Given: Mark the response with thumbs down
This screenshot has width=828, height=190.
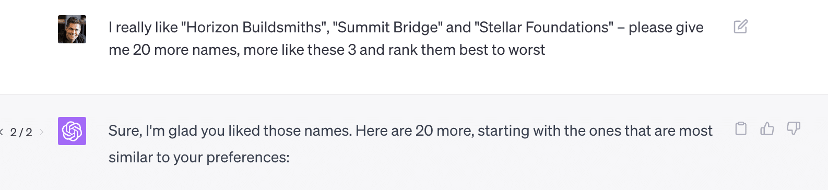Looking at the screenshot, I should click(793, 128).
